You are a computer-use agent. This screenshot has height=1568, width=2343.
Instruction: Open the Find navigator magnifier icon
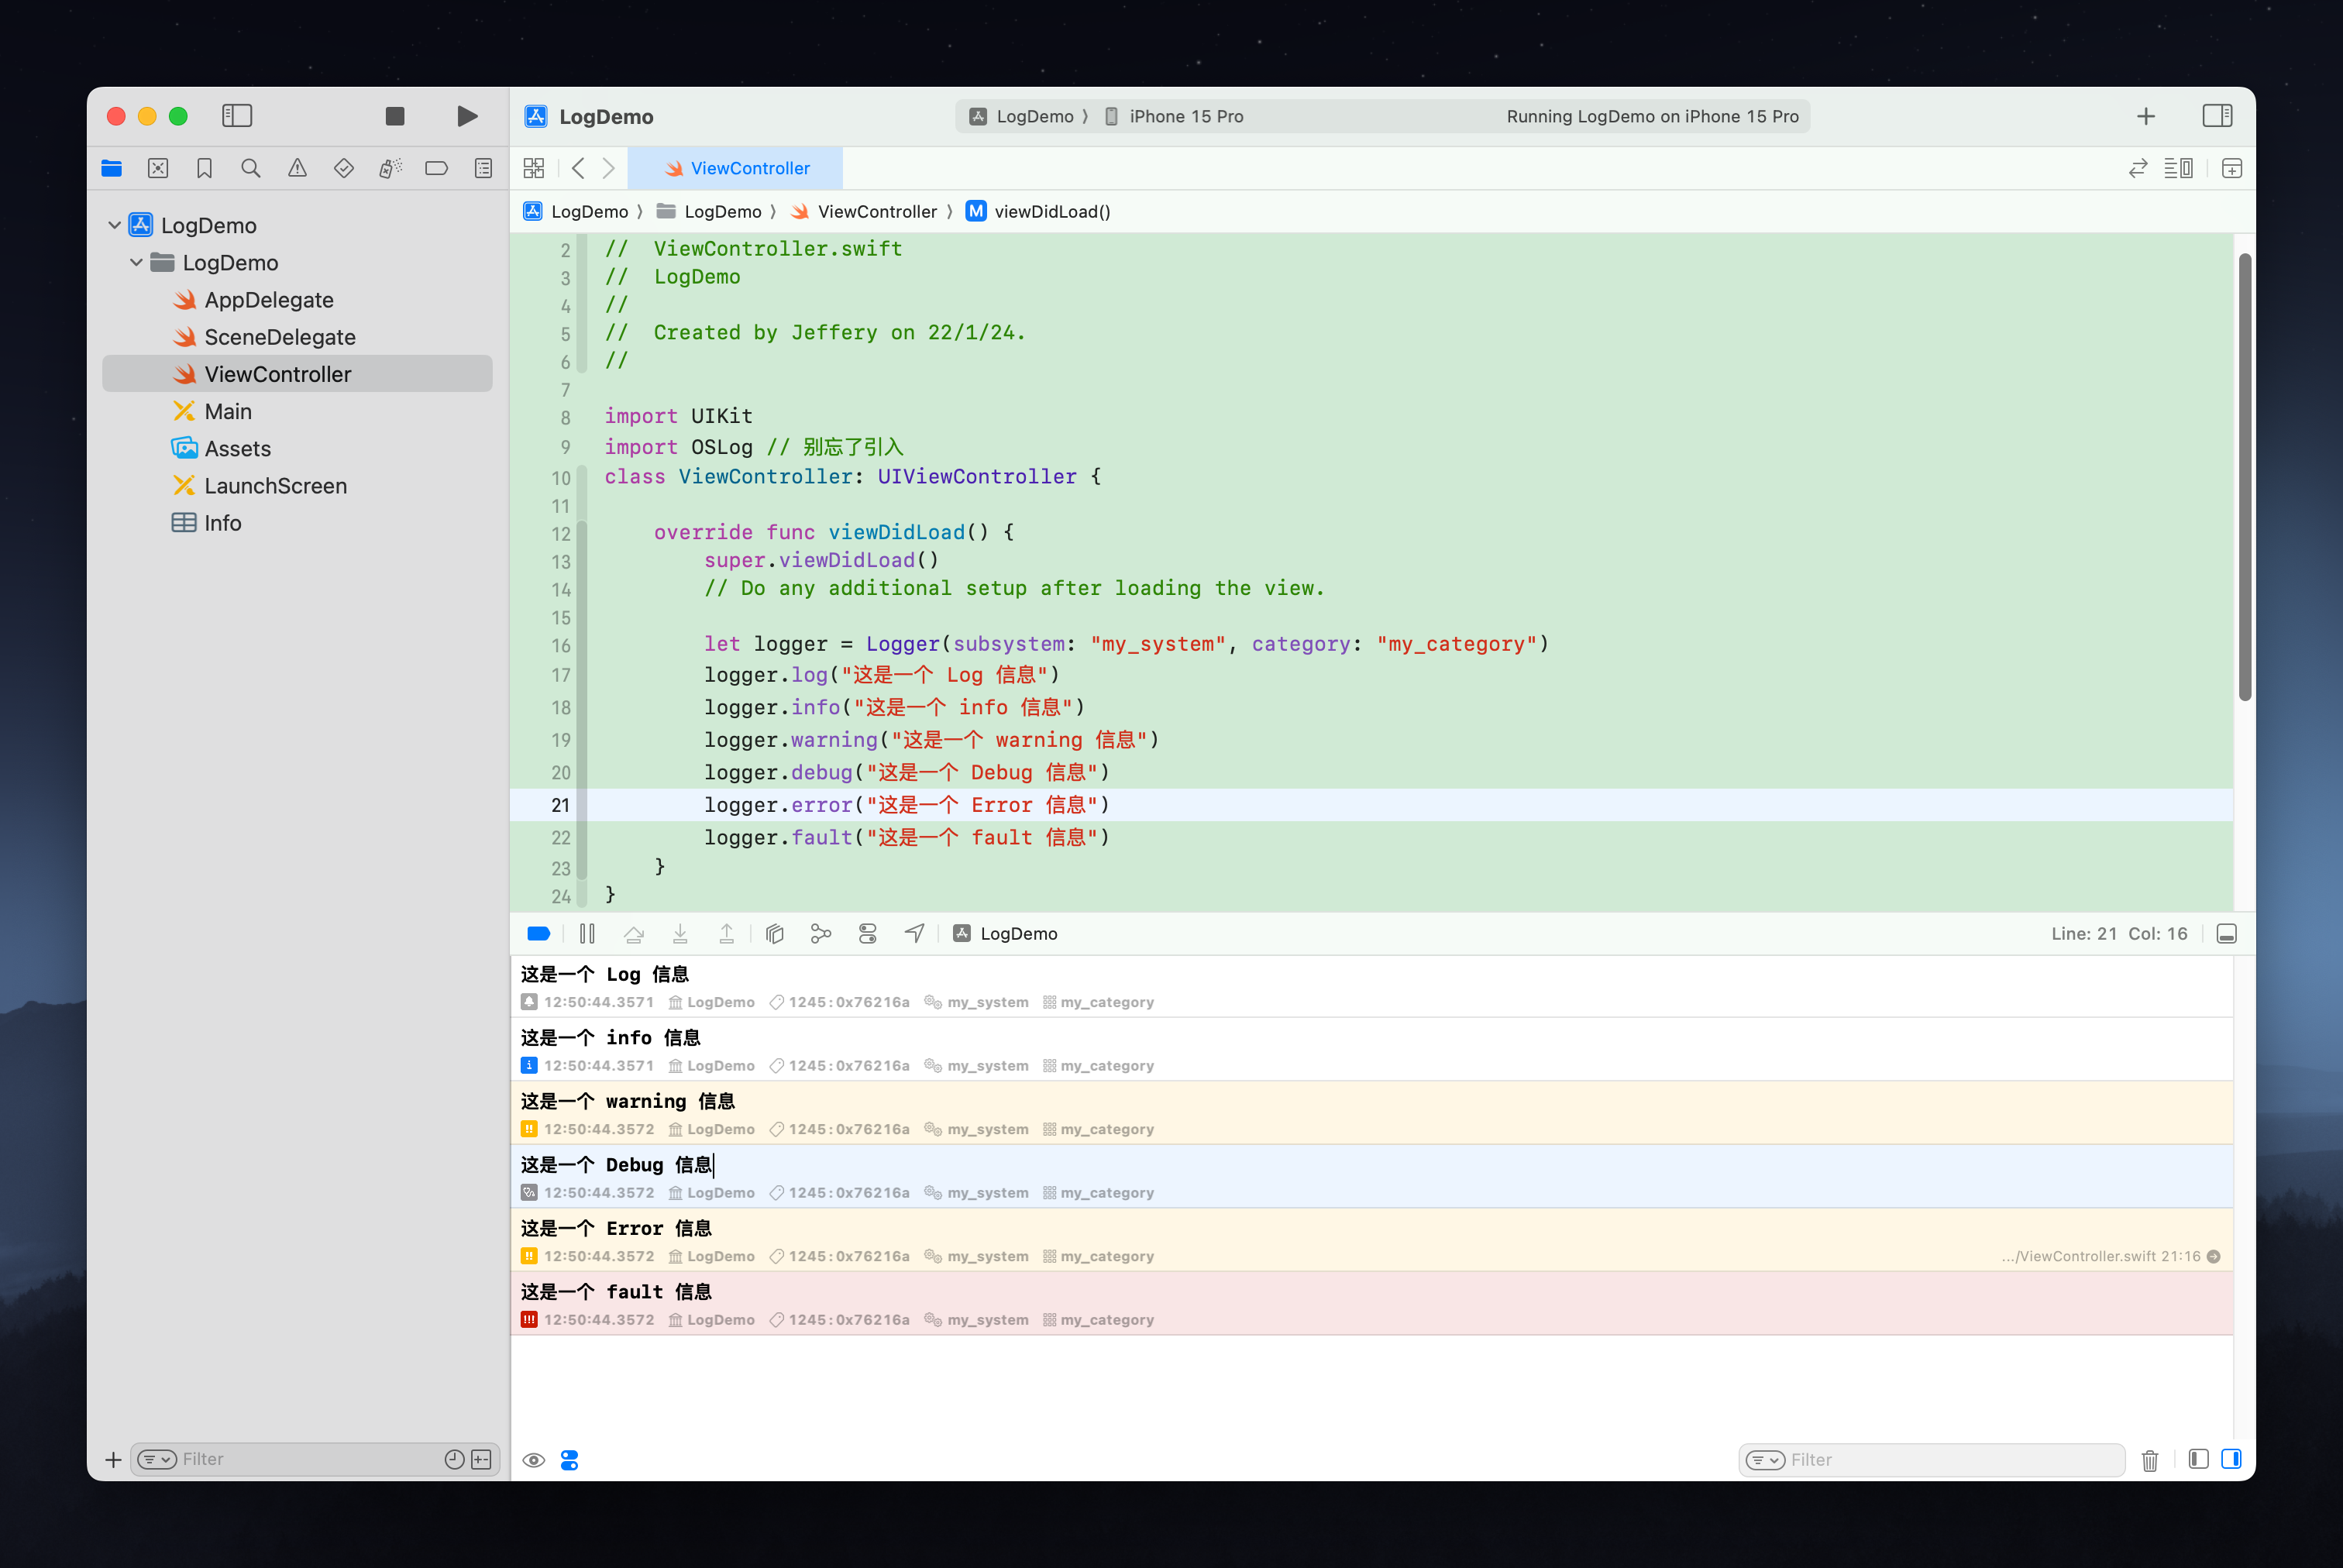(250, 168)
